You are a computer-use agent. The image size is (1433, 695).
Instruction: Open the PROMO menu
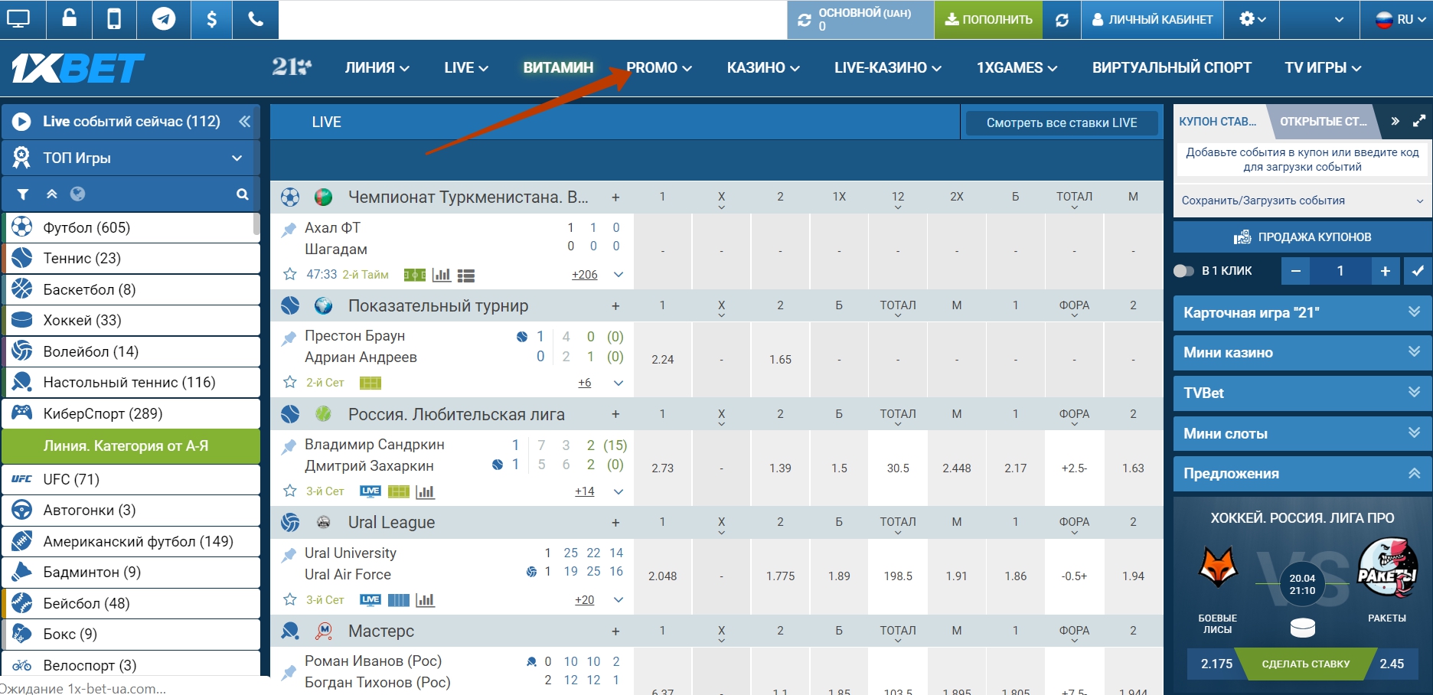tap(659, 67)
